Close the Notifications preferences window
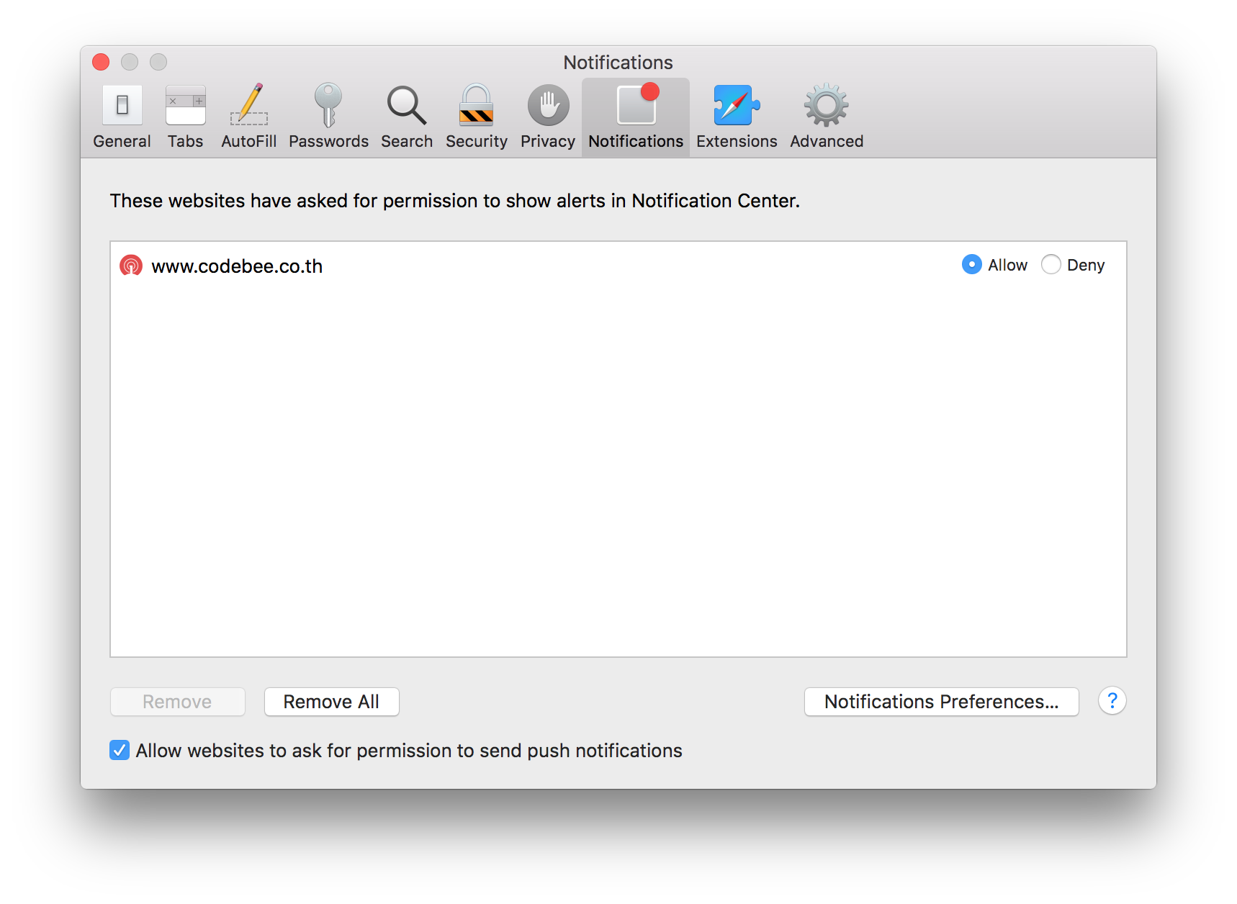Viewport: 1237px width, 904px height. (101, 62)
